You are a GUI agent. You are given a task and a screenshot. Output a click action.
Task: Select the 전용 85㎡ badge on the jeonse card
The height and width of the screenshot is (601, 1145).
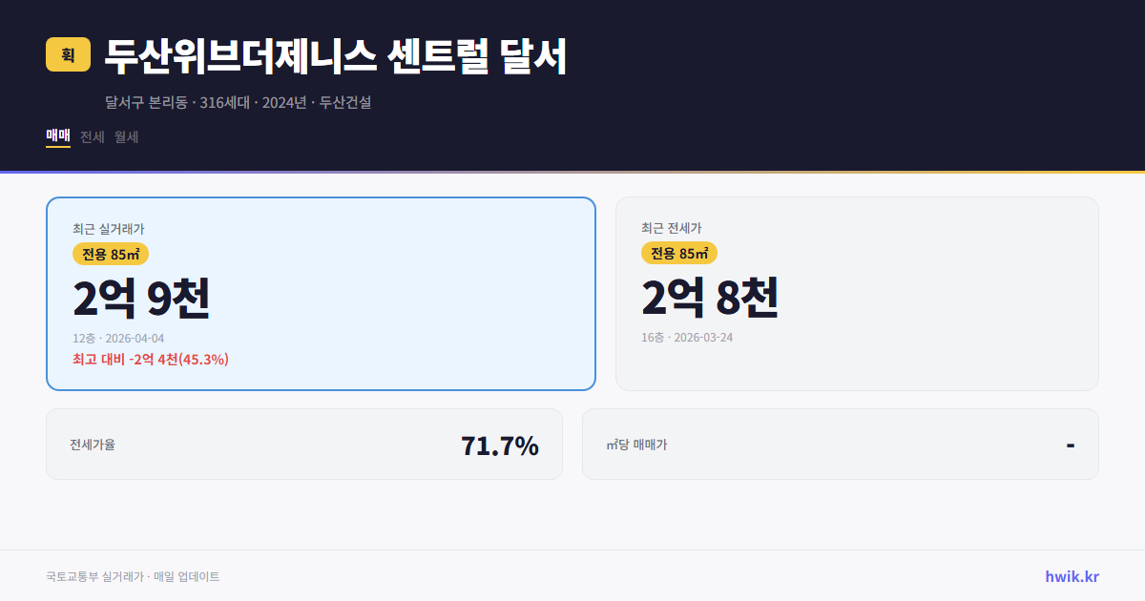pos(679,254)
